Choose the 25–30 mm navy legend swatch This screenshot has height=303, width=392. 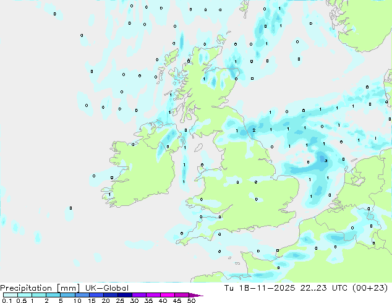tap(125, 295)
